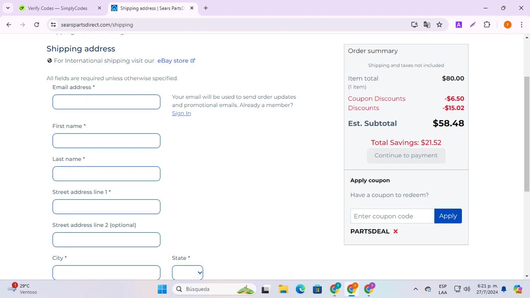Click the address bar URL
The height and width of the screenshot is (298, 530).
[97, 25]
